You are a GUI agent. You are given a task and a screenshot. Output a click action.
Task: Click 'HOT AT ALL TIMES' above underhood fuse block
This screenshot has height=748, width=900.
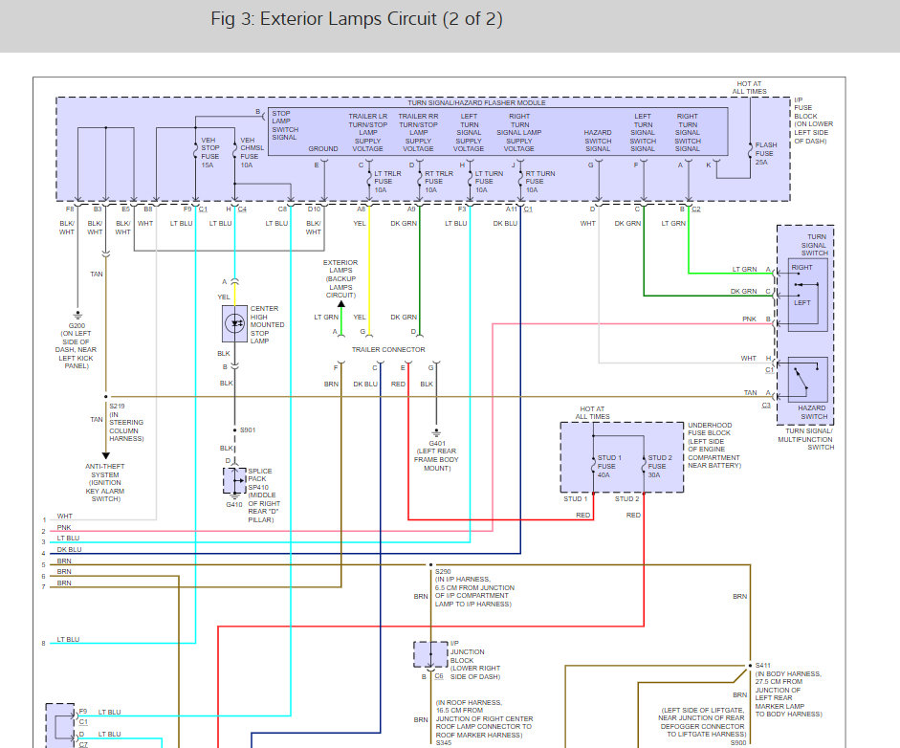pyautogui.click(x=592, y=413)
